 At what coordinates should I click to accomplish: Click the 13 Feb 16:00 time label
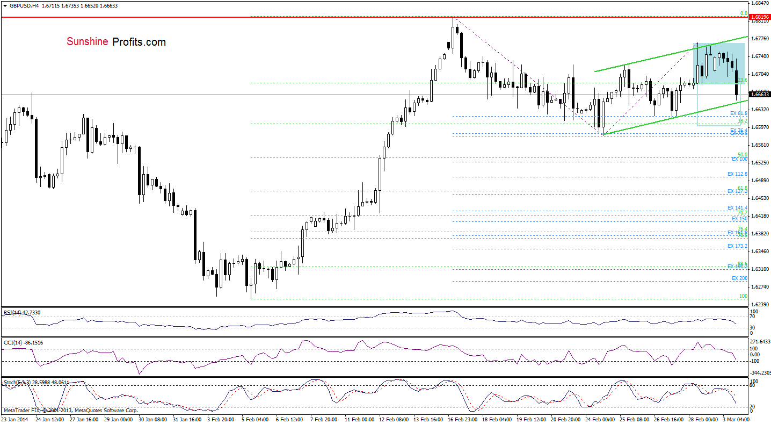click(429, 419)
